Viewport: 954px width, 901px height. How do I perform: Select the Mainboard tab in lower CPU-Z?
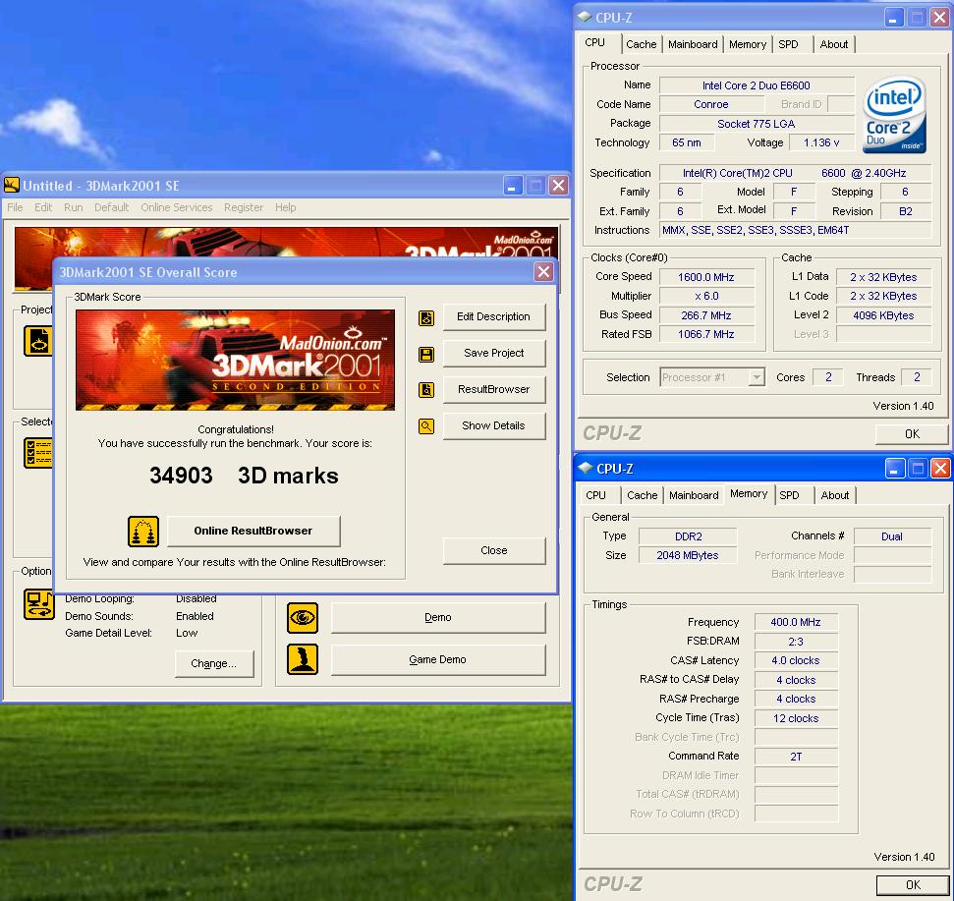(694, 495)
